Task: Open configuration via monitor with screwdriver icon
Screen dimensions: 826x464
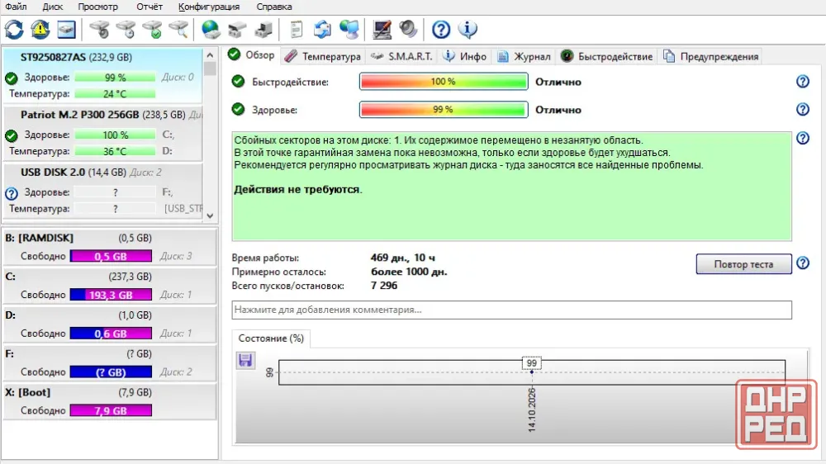Action: pyautogui.click(x=382, y=30)
